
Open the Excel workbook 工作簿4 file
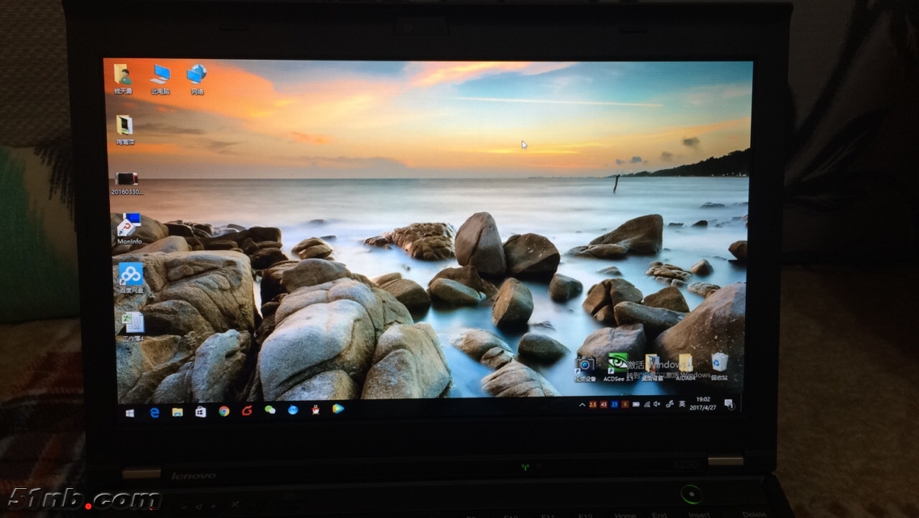133,327
